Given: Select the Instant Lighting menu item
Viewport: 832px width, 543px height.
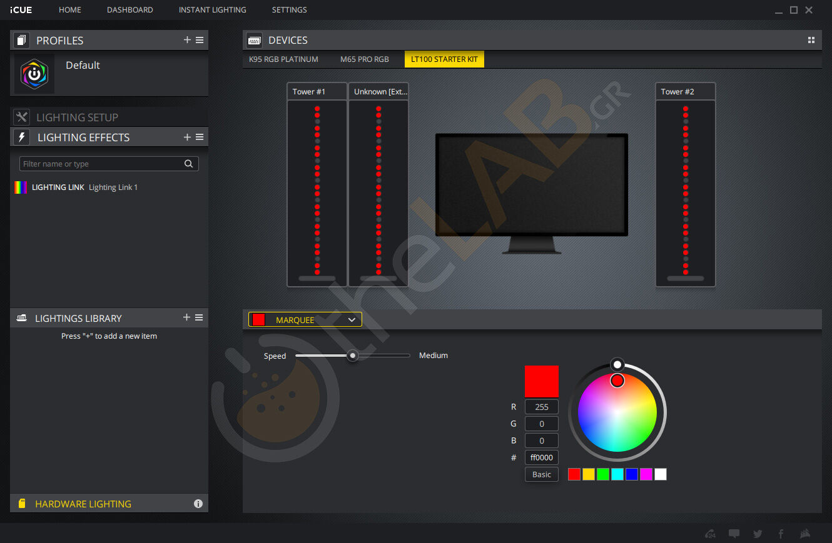Looking at the screenshot, I should pos(212,9).
